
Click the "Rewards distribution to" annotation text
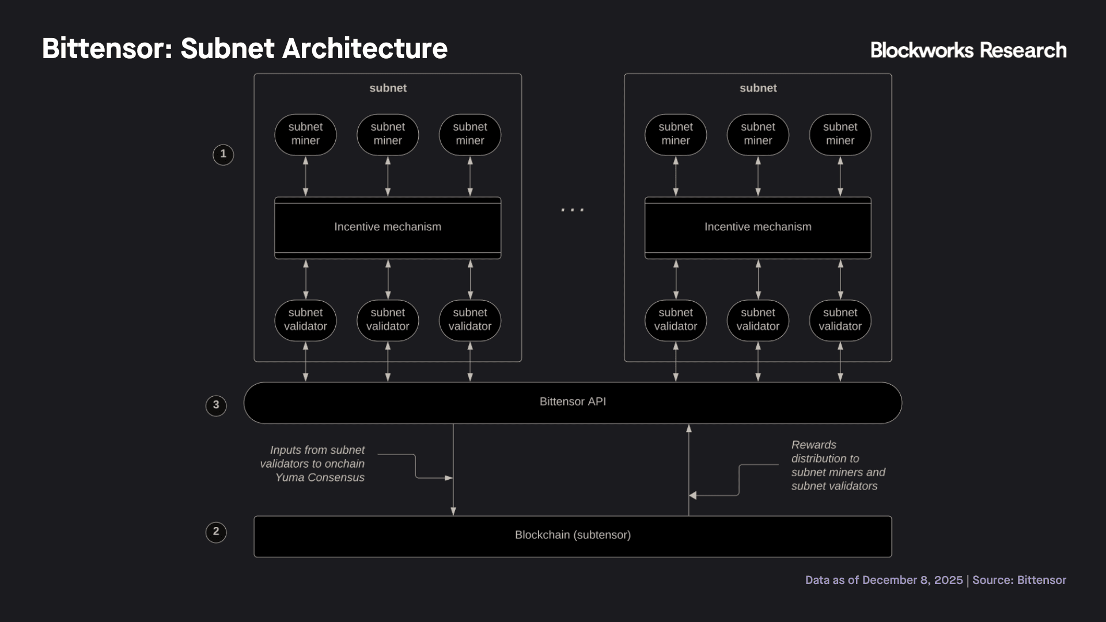pos(838,465)
